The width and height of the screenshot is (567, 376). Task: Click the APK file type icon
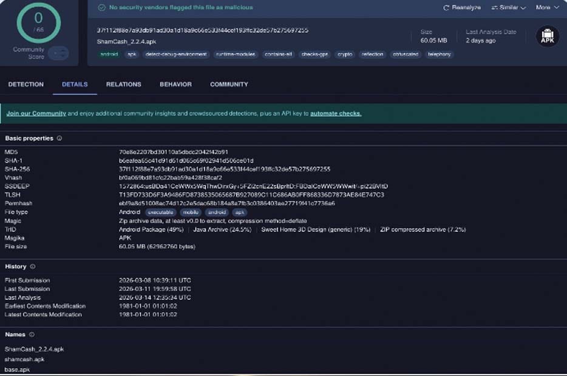point(547,36)
